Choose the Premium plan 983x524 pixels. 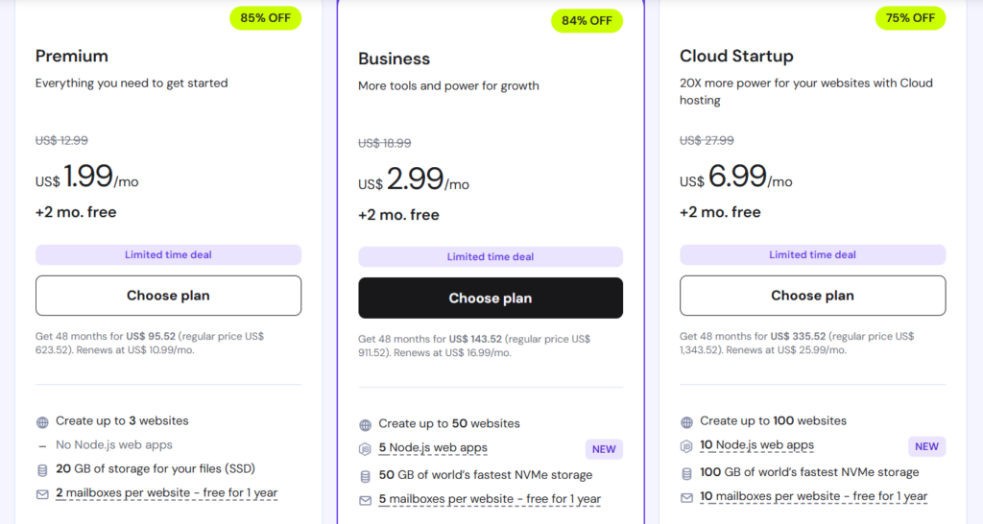coord(168,296)
